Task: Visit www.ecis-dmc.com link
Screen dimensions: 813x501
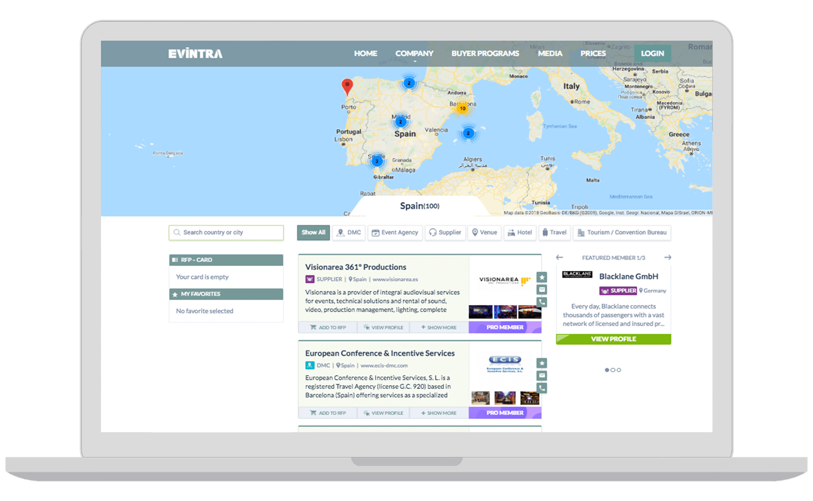Action: click(384, 366)
